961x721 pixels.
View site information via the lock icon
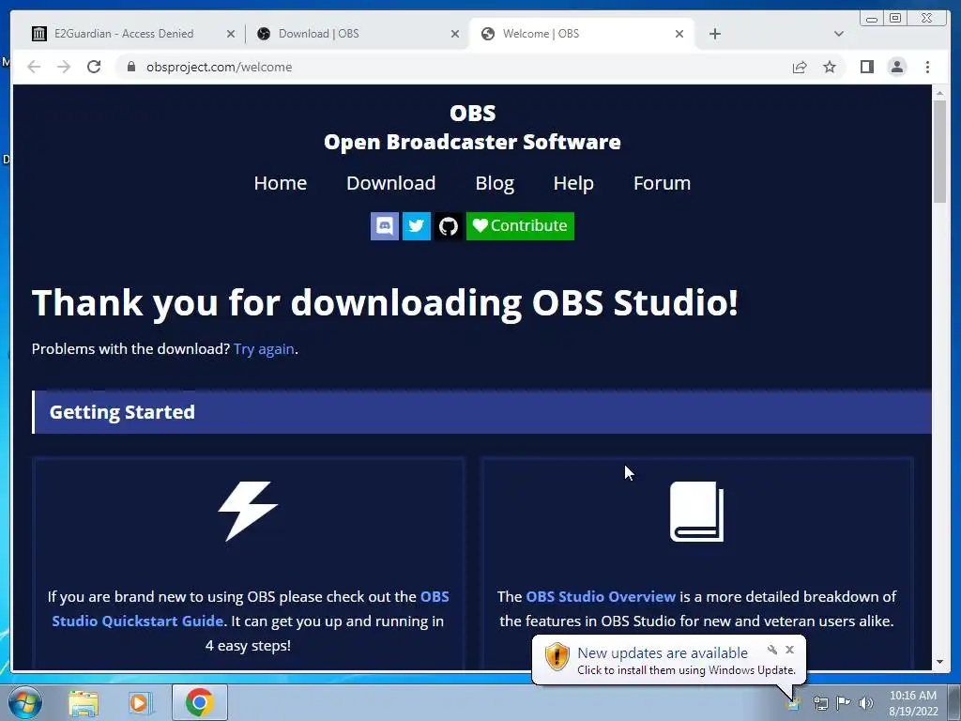pos(130,67)
